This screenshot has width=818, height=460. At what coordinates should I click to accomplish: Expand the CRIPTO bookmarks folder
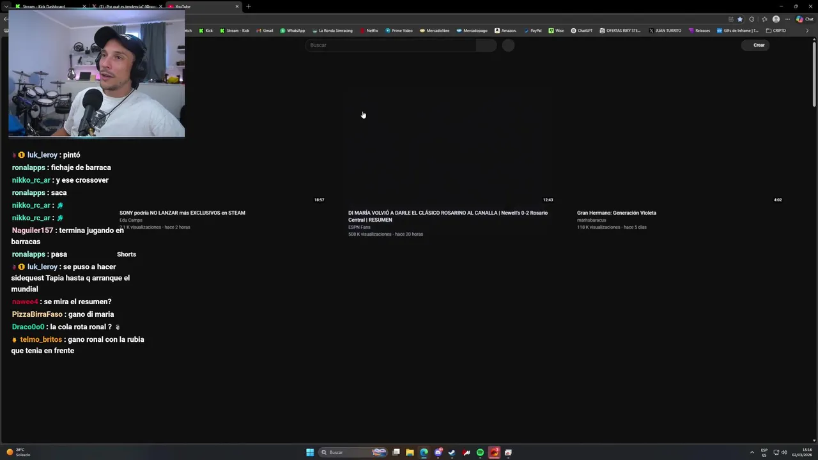click(776, 31)
